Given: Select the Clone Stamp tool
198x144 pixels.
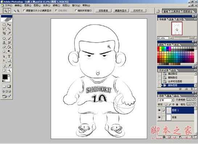Looking at the screenshot, I should (4, 43).
